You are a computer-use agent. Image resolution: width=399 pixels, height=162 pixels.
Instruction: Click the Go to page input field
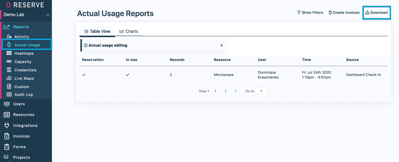tap(261, 91)
